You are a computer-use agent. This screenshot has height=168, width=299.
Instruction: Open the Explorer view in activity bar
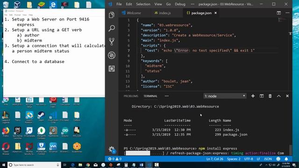pos(112,15)
